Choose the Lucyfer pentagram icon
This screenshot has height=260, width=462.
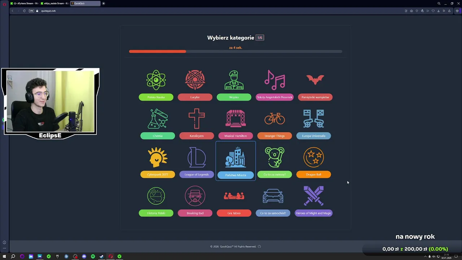195,80
